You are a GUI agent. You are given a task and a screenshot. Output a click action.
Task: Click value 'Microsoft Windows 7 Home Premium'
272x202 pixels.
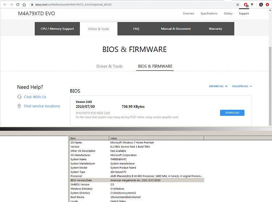132,142
